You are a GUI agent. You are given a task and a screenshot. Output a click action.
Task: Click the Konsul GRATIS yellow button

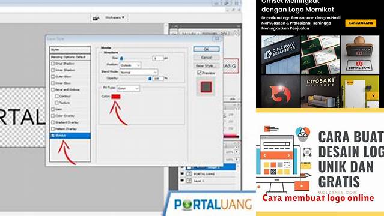[361, 23]
